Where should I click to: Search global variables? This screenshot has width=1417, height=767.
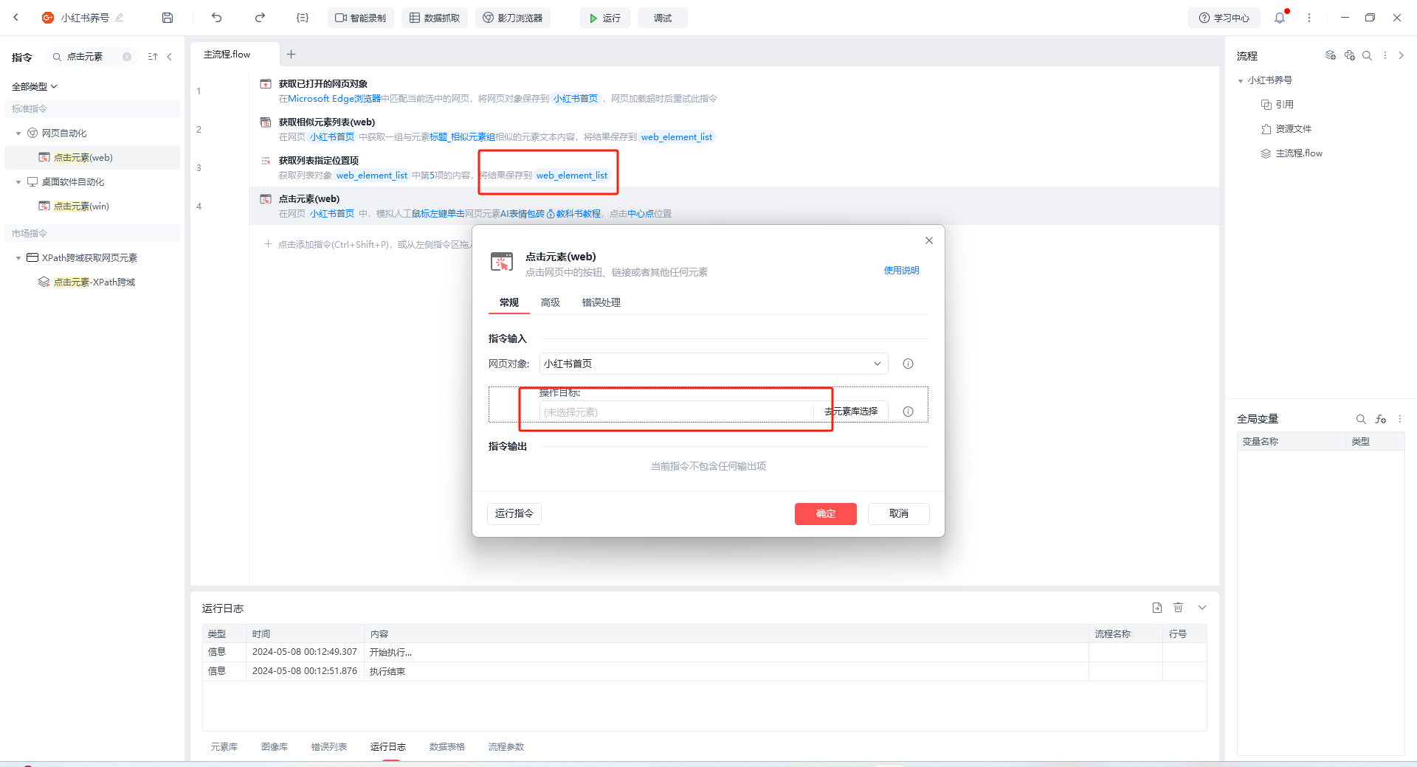point(1361,419)
